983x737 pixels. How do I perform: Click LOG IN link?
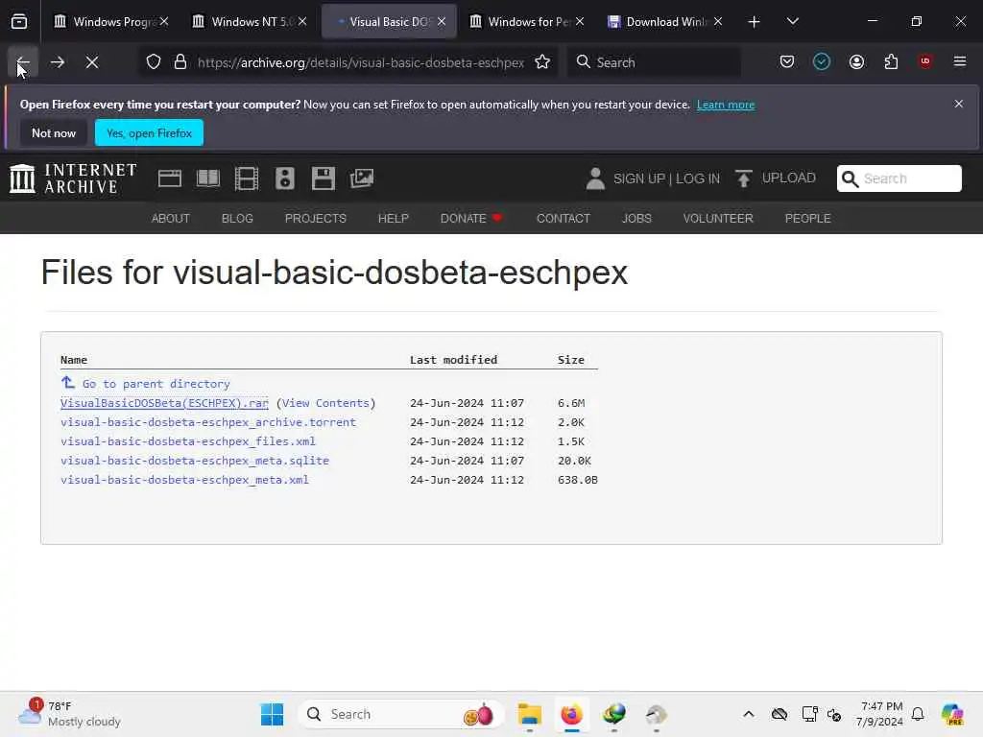[697, 178]
